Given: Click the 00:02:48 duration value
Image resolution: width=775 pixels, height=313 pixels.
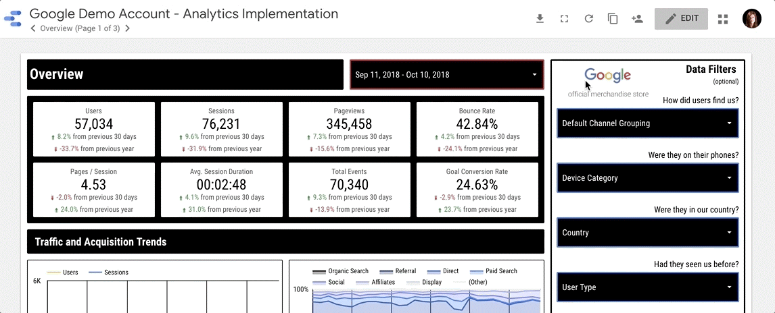Looking at the screenshot, I should click(221, 184).
